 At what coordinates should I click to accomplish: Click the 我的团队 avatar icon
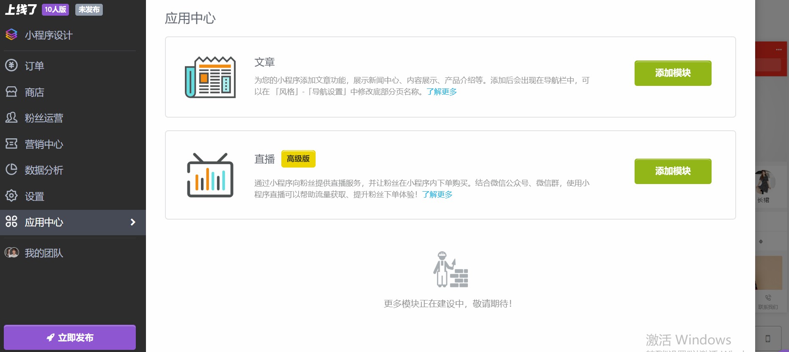(11, 253)
